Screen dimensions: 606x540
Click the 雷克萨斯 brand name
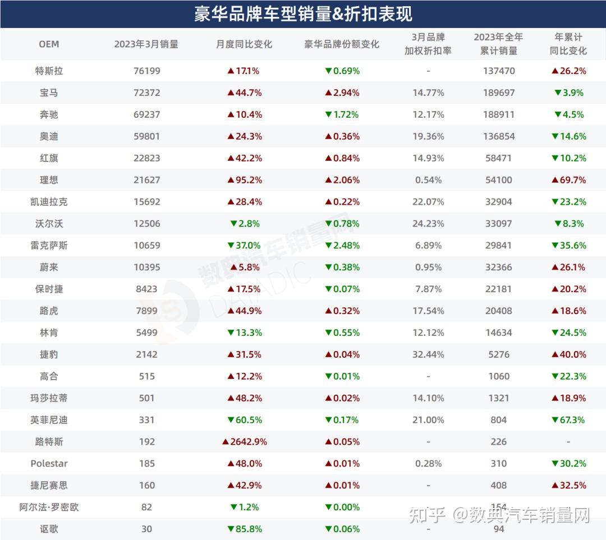pyautogui.click(x=49, y=246)
